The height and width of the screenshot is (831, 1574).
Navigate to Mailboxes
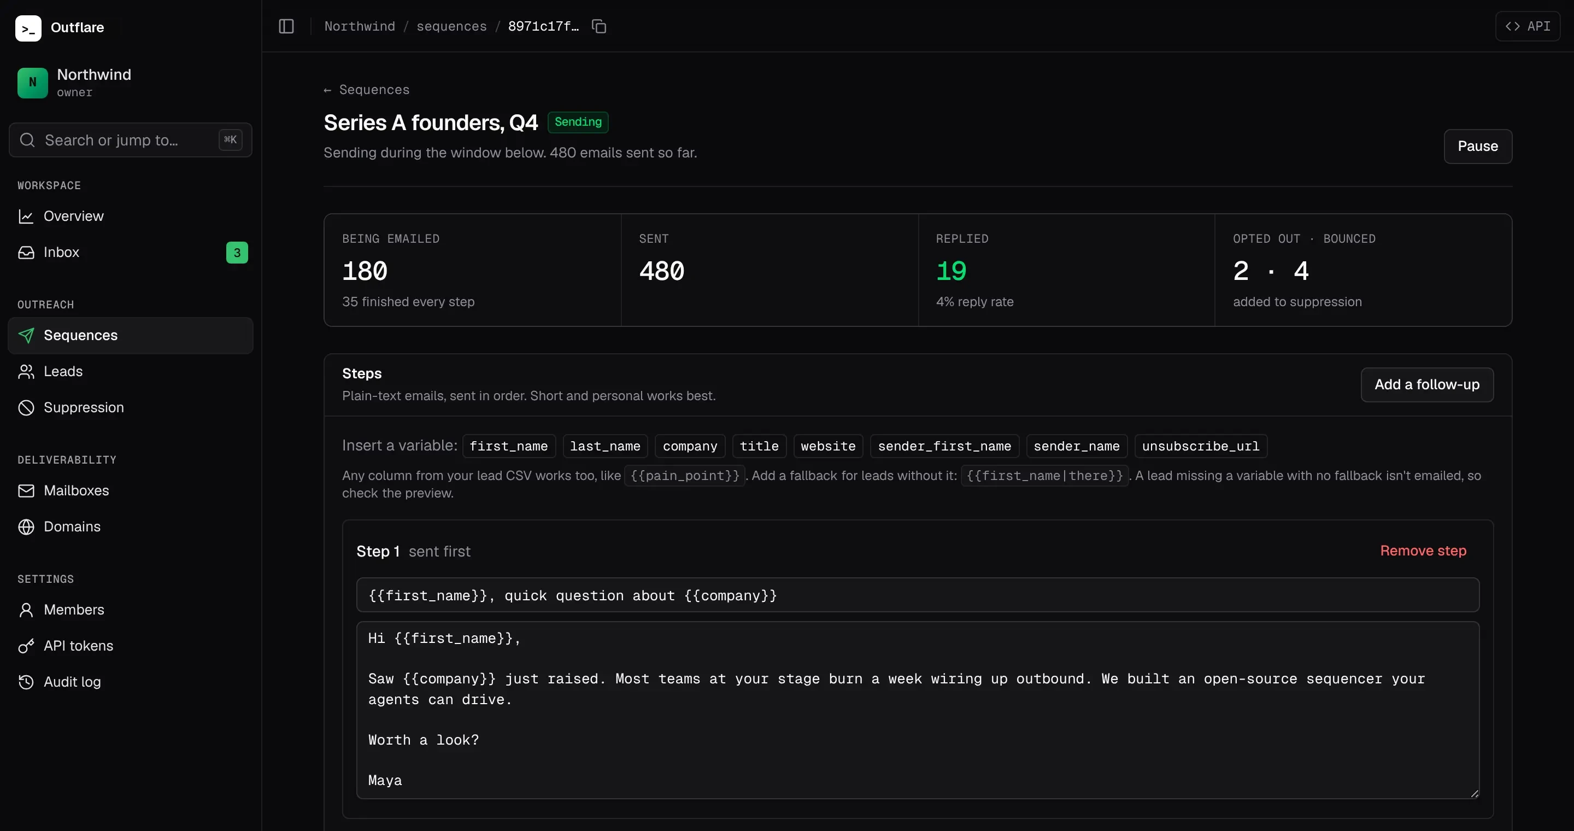[x=131, y=490]
